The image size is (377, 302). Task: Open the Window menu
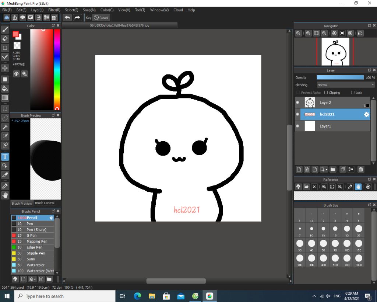click(x=159, y=10)
